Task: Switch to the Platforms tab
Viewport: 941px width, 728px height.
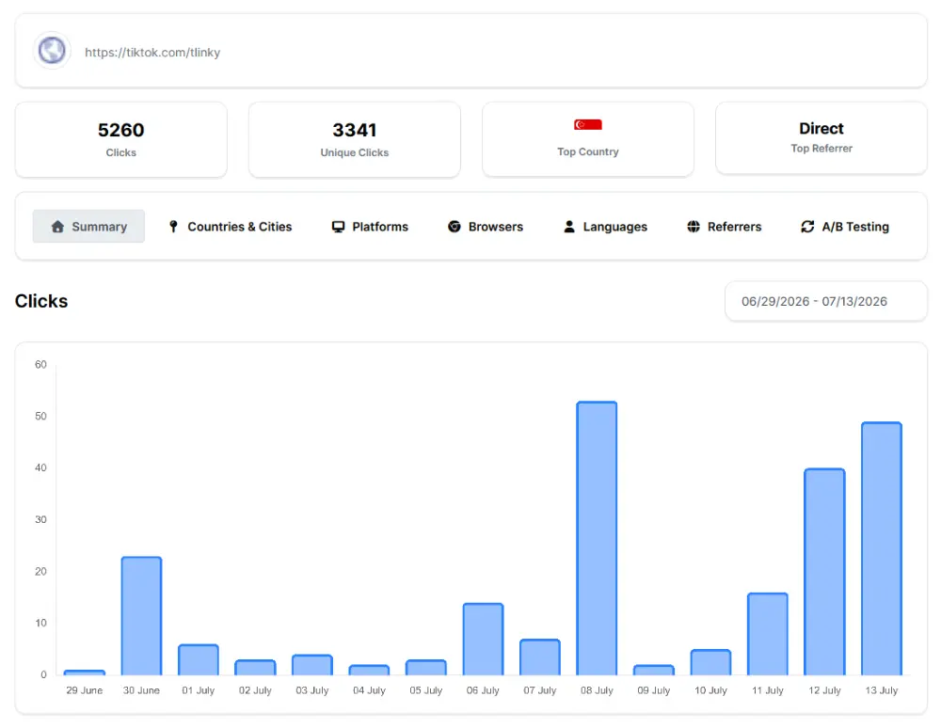Action: [370, 227]
